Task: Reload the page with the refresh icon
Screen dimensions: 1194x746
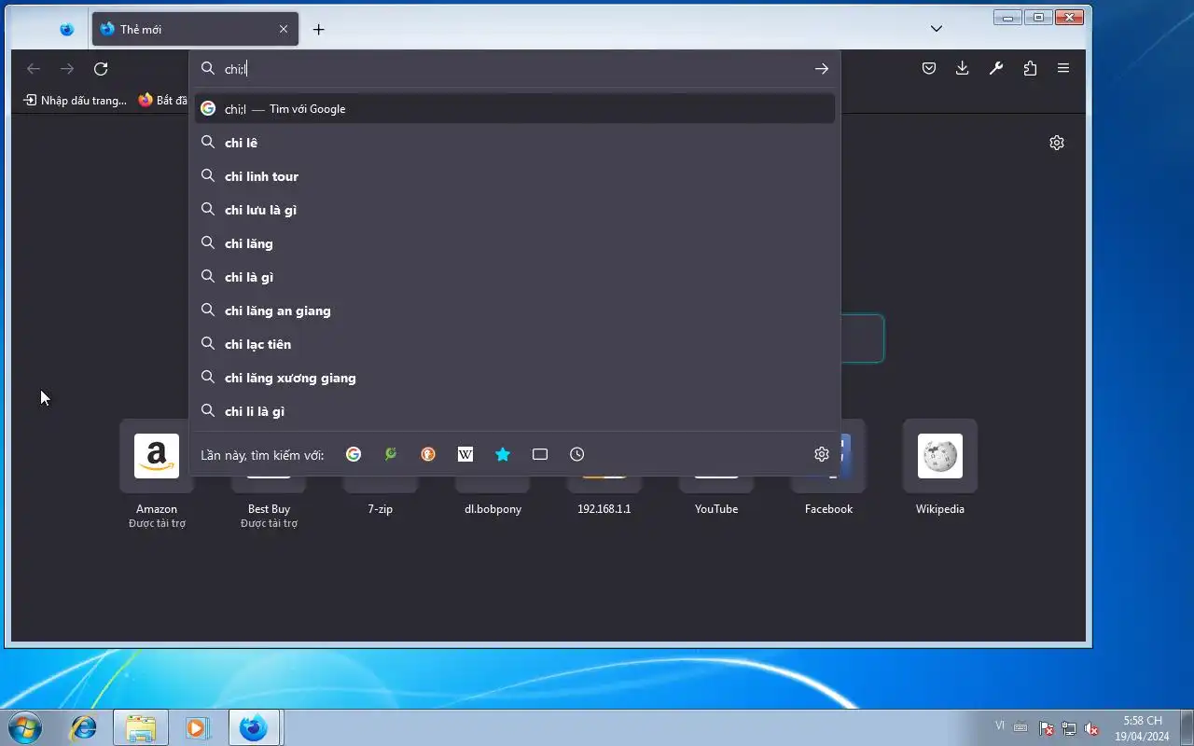Action: click(101, 68)
